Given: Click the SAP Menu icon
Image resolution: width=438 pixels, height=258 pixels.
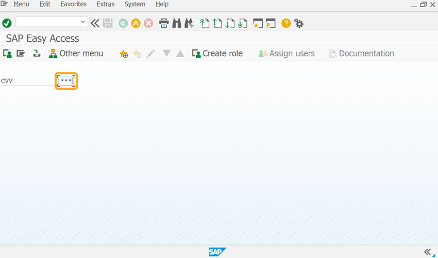Looking at the screenshot, I should point(21,53).
